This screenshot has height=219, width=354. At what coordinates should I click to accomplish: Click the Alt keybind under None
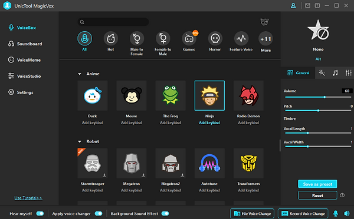coord(318,59)
